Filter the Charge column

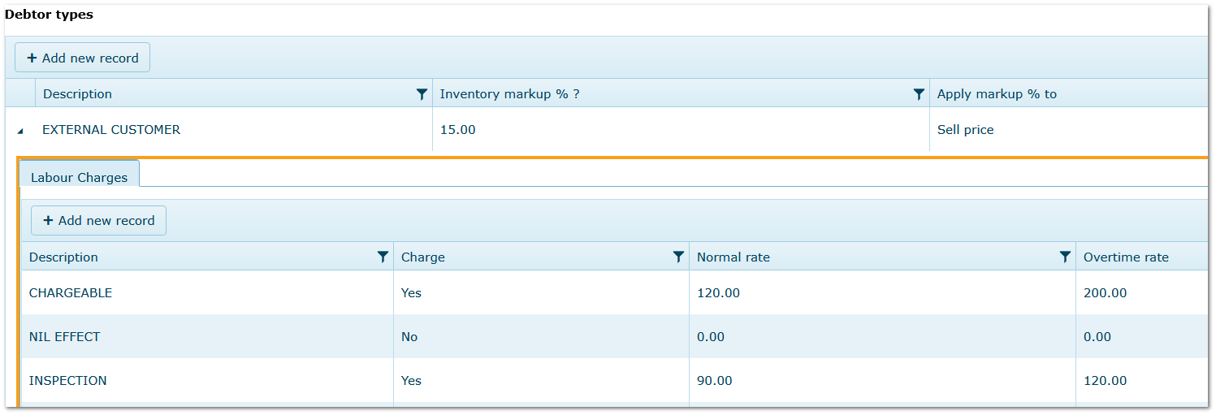678,257
